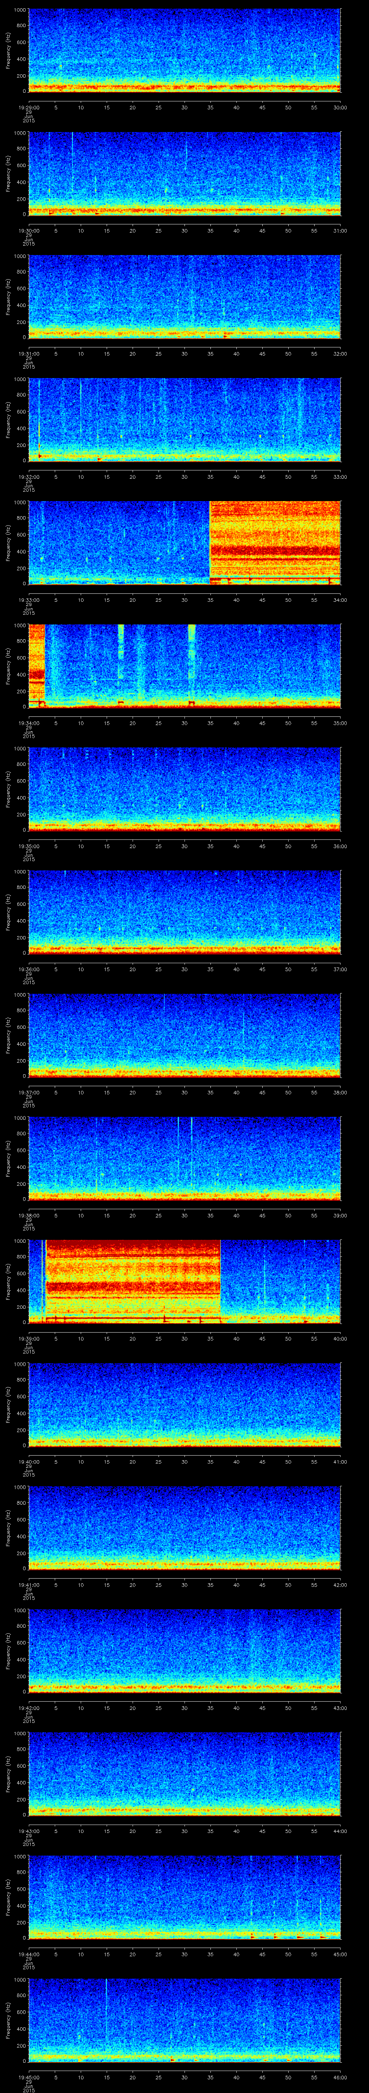Click the red broadband noise block in the 19:39:00 panel
The image size is (369, 2093).
tap(133, 1281)
